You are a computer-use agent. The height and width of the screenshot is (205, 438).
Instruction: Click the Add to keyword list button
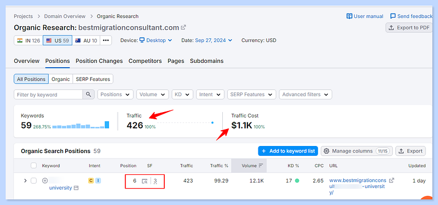[x=288, y=151]
